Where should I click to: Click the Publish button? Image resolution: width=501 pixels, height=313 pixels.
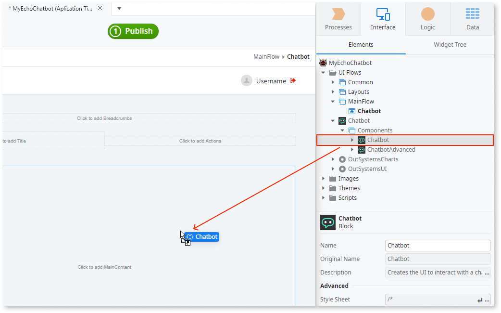tap(133, 31)
